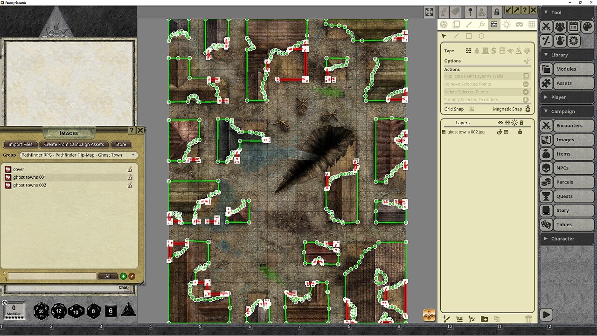
Task: Click the trash icon to delete a layer
Action: pos(528,319)
